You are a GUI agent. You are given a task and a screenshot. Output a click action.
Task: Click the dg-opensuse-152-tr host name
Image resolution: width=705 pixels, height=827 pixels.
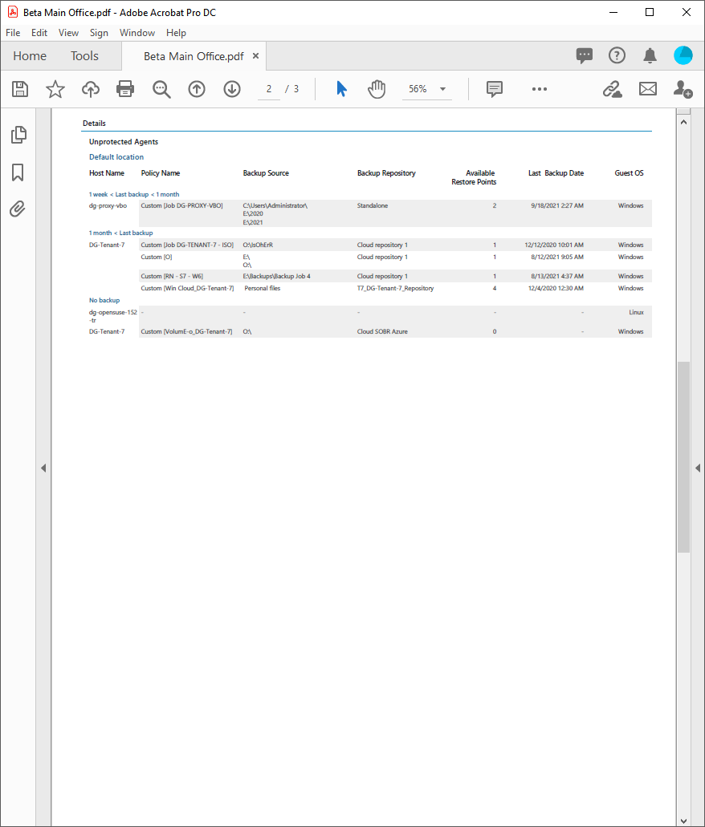point(112,316)
